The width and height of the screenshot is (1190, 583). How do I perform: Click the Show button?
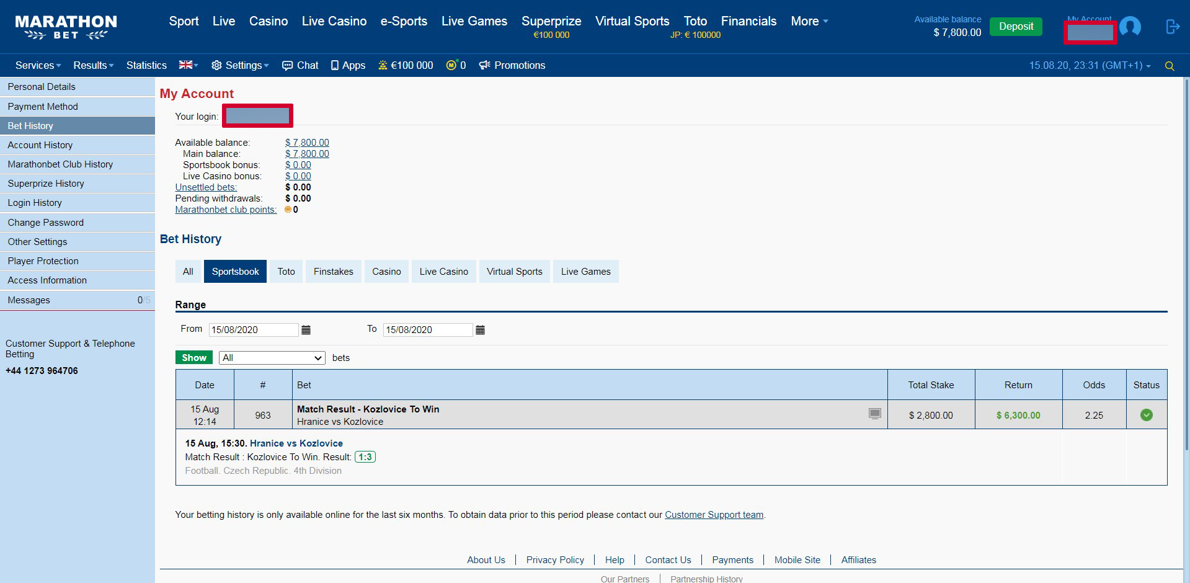click(193, 358)
